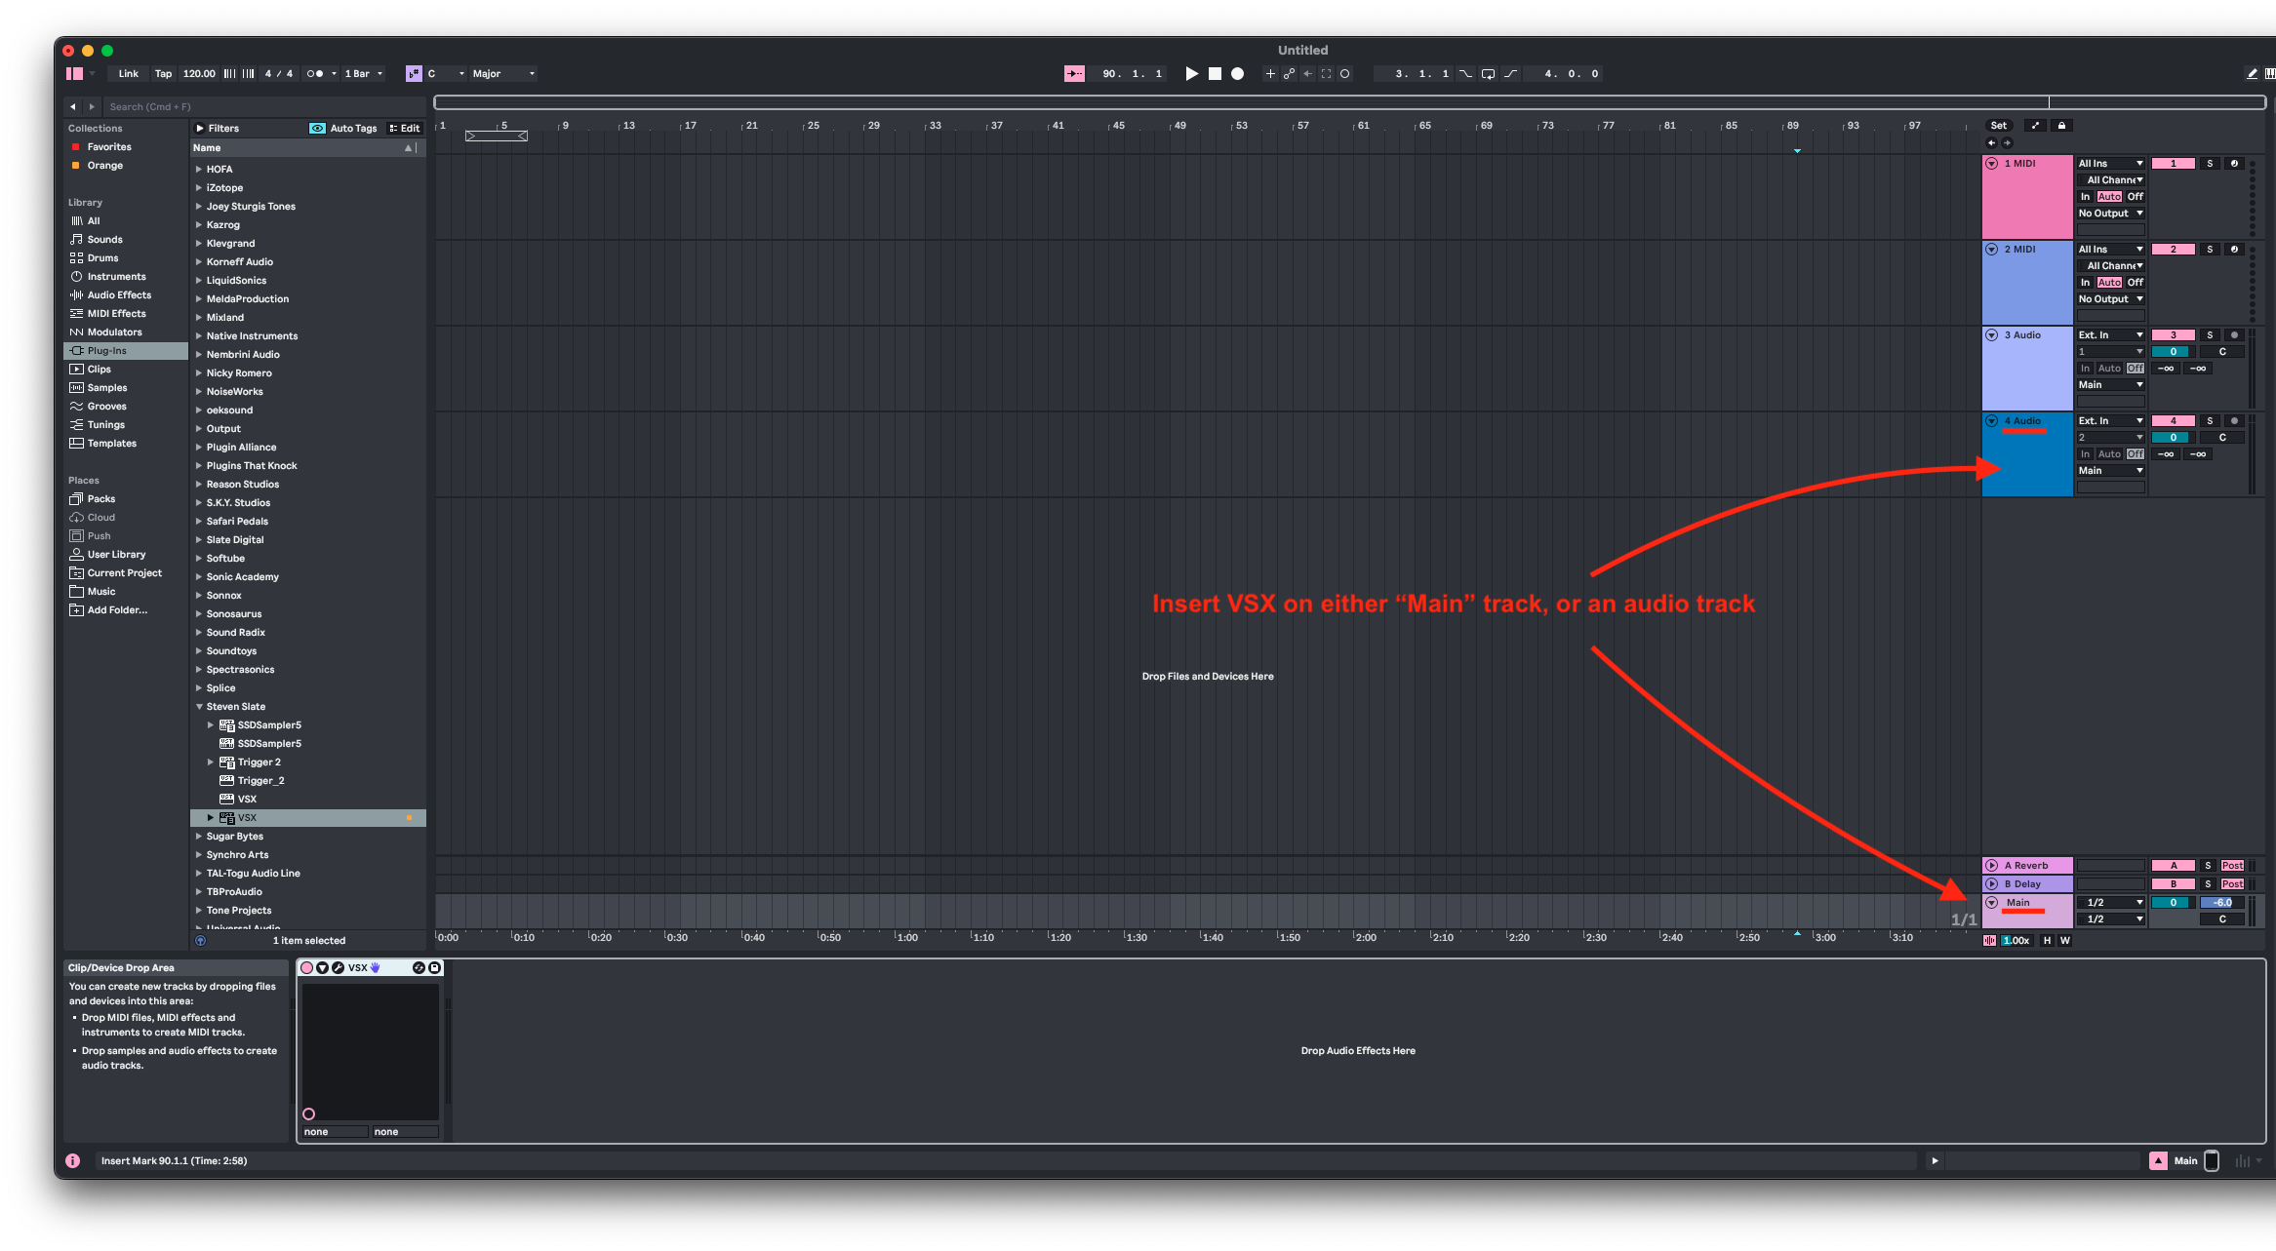This screenshot has height=1251, width=2276.
Task: Select the Trigger_2 plug-in
Action: click(x=260, y=781)
